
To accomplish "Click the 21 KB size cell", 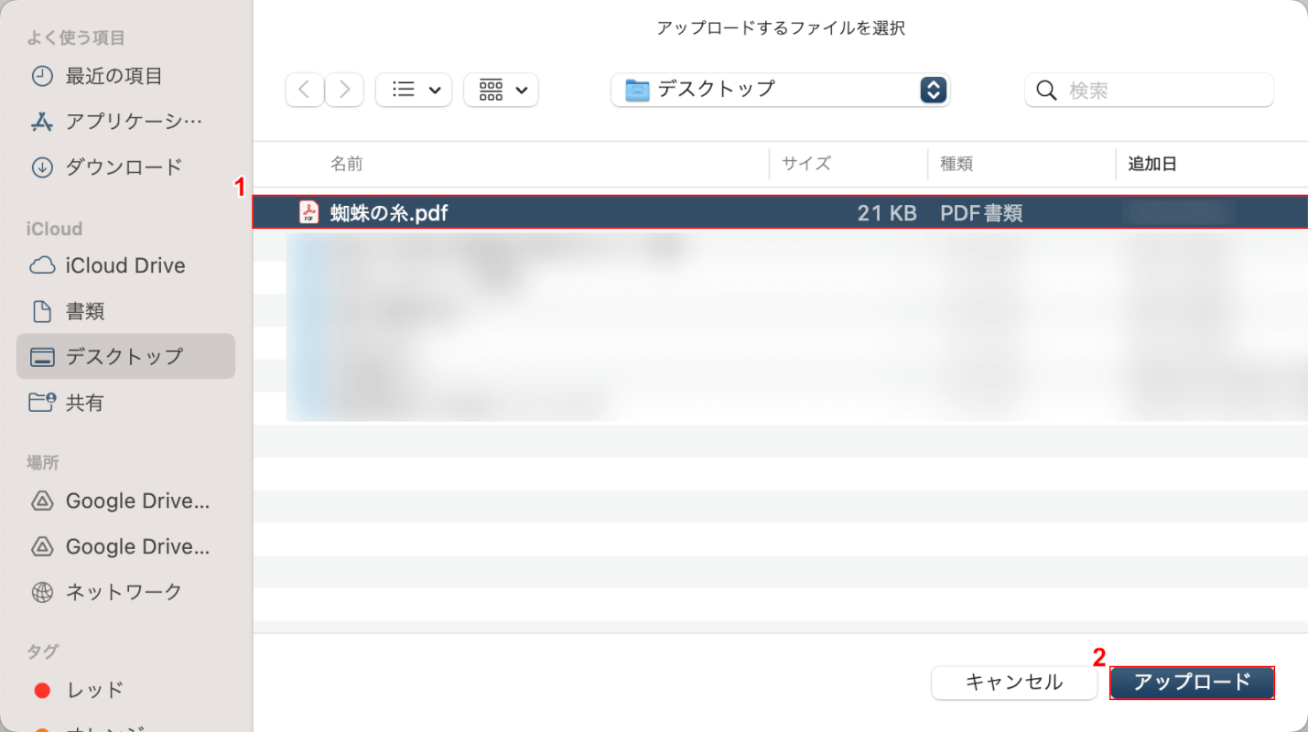I will 887,213.
